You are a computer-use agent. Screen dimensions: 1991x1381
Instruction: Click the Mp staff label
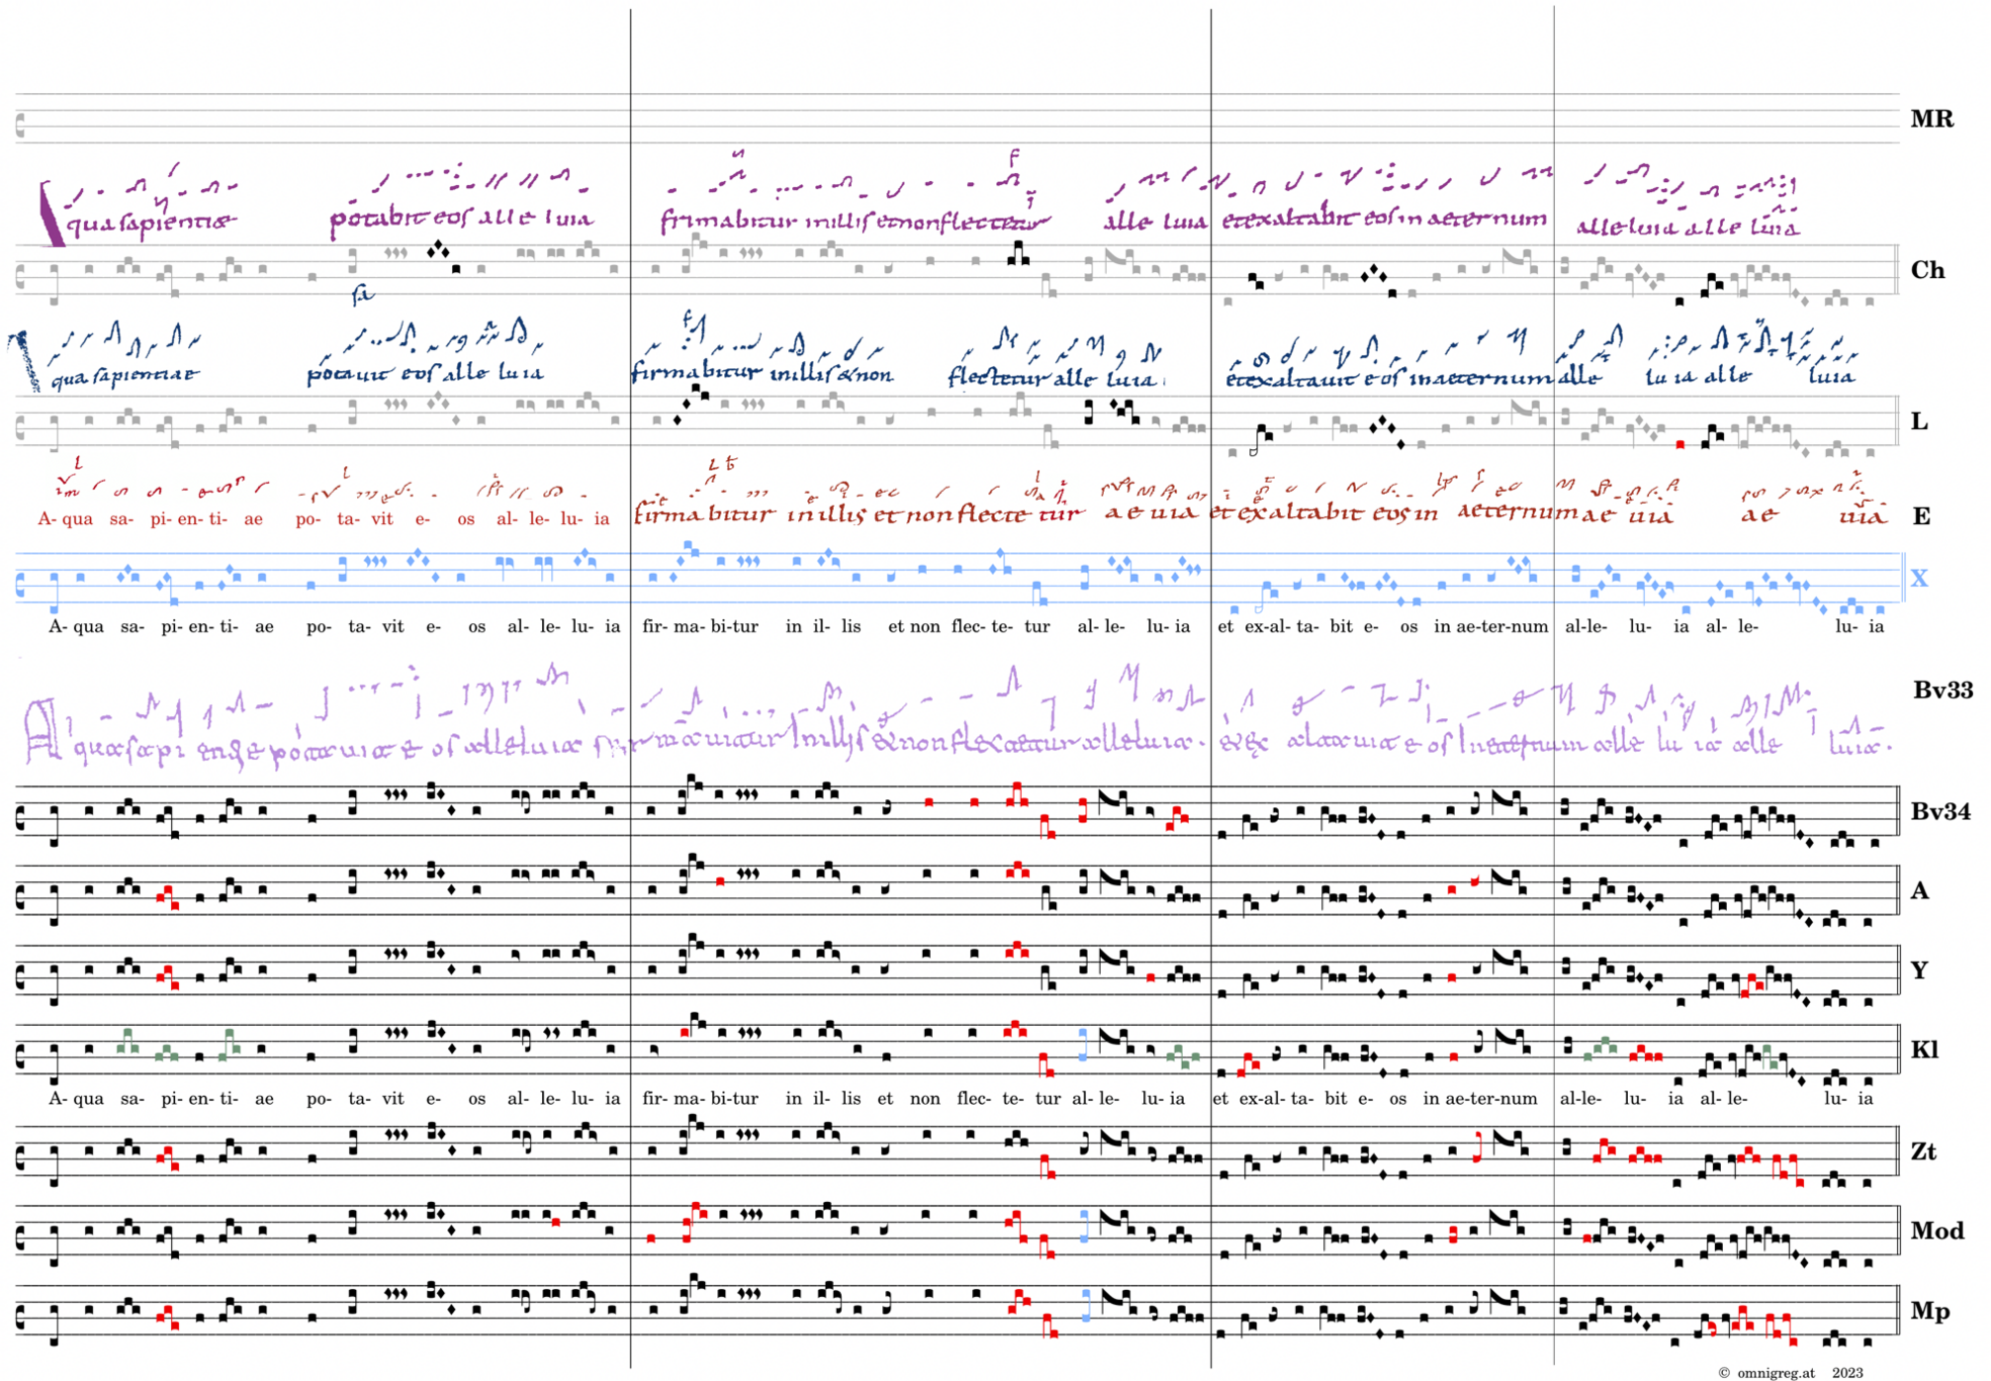[1929, 1312]
